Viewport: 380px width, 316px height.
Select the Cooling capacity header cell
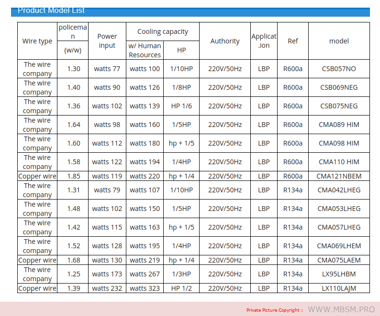pos(162,32)
